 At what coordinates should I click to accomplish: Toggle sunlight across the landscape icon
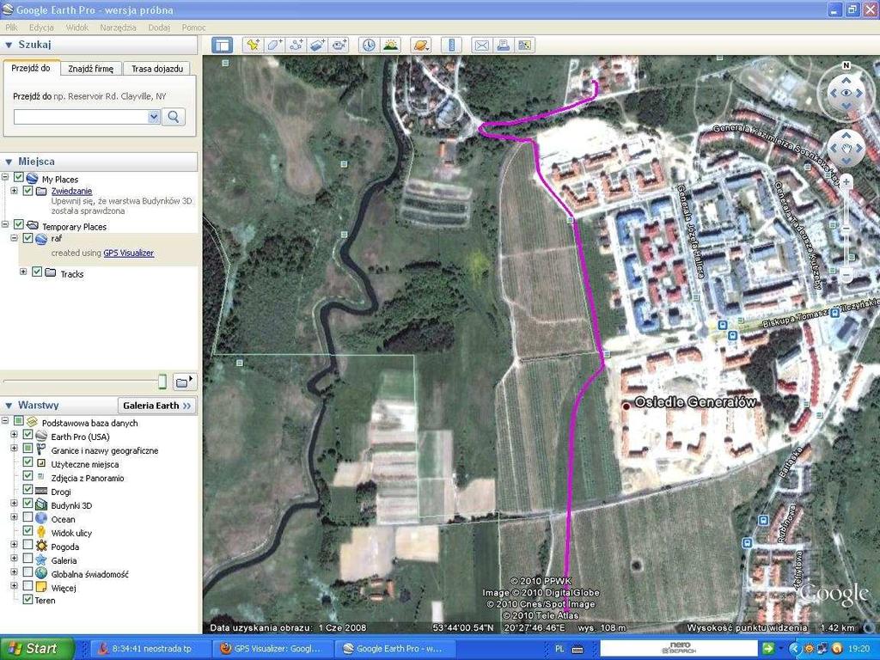[390, 45]
